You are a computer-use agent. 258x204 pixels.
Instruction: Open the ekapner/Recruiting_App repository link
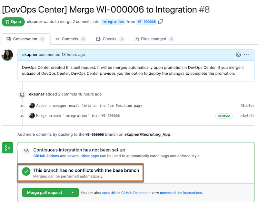pyautogui.click(x=147, y=134)
